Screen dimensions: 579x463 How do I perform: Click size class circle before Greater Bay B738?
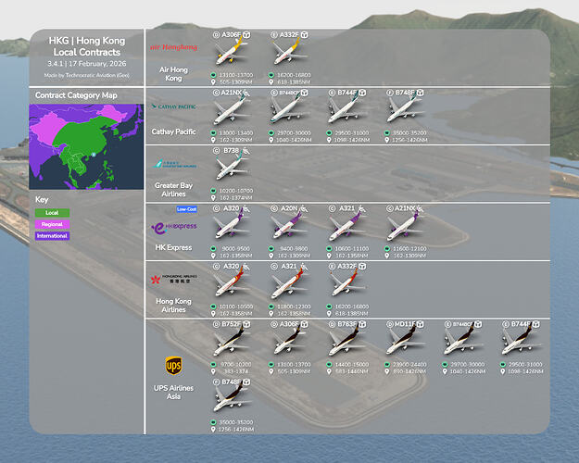217,151
